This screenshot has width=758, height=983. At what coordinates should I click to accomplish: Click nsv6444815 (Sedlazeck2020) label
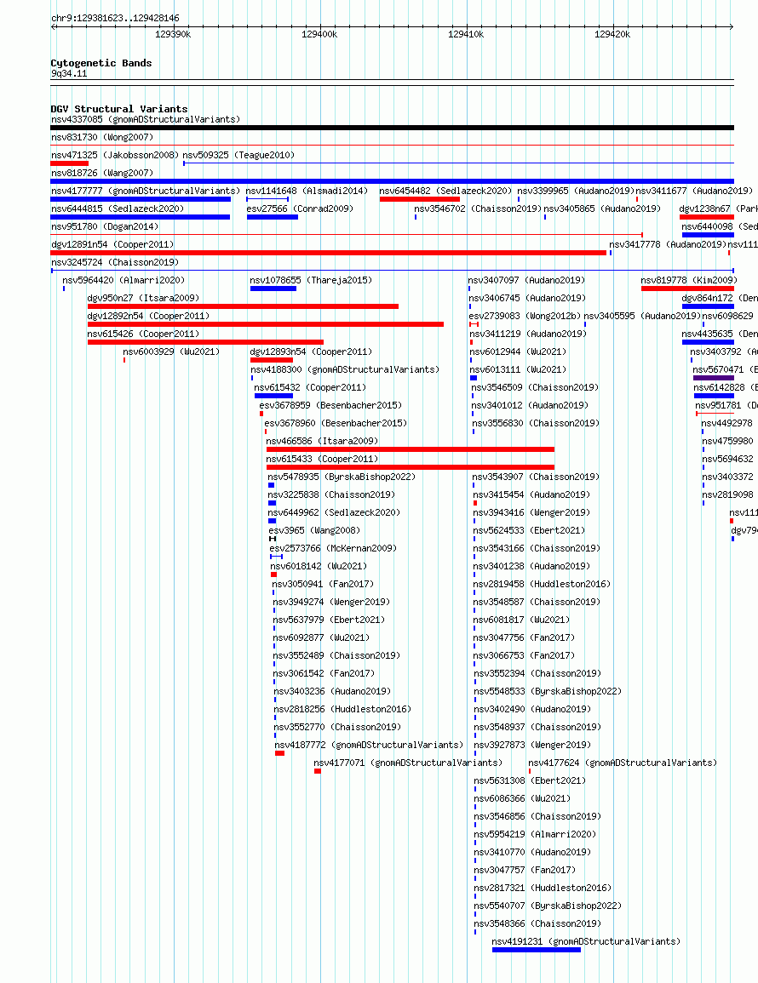(118, 209)
